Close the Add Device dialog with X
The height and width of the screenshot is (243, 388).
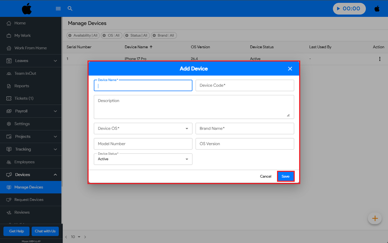(x=290, y=69)
